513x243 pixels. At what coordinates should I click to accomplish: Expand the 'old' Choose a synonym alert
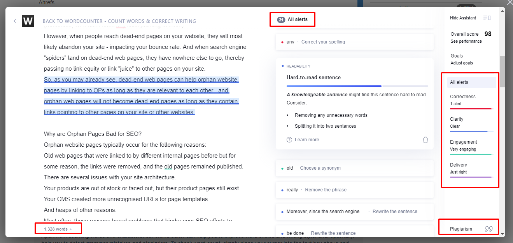click(354, 168)
